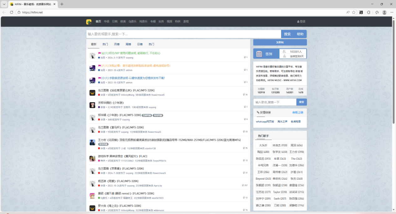The image size is (396, 214).
Task: Click avatar beside 求郑华娟的《少年游》 post
Action: pos(92,105)
